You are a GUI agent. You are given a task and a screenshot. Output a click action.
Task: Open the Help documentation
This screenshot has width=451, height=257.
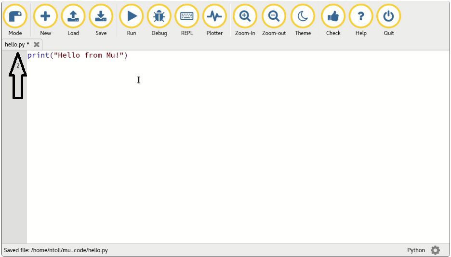[x=361, y=20]
